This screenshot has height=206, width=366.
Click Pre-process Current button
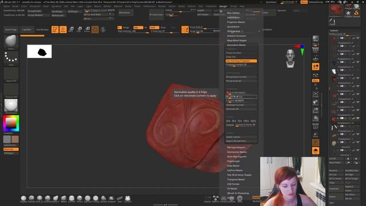coord(241,77)
